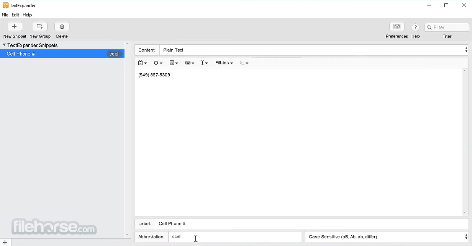Click the Delete trash icon

pos(62,26)
